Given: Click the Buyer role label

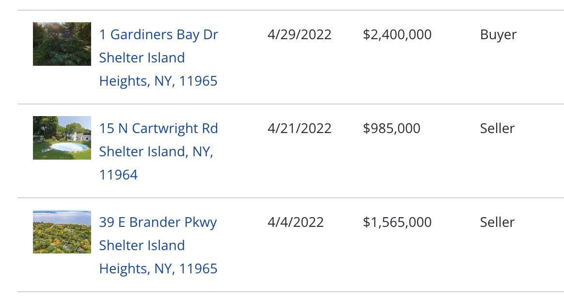Looking at the screenshot, I should 498,35.
